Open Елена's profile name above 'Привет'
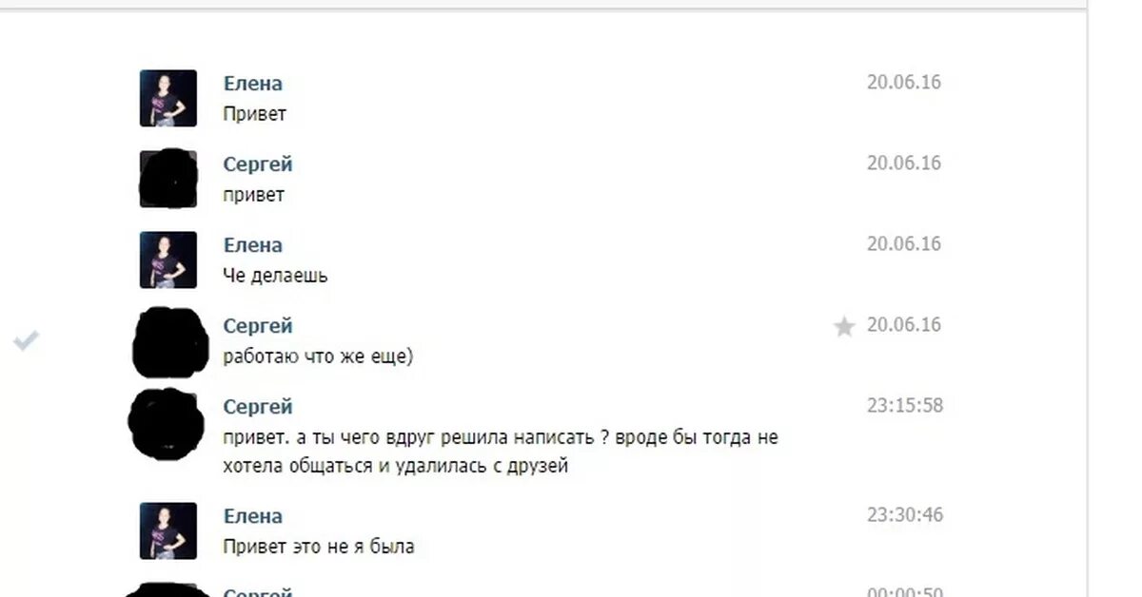Viewport: 1142px width, 597px height. click(x=253, y=84)
